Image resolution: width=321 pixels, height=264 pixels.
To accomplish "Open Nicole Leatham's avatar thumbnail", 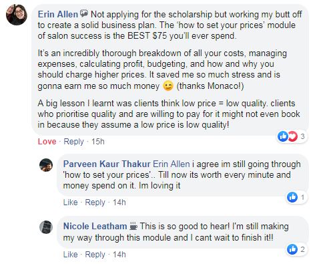I will [46, 227].
